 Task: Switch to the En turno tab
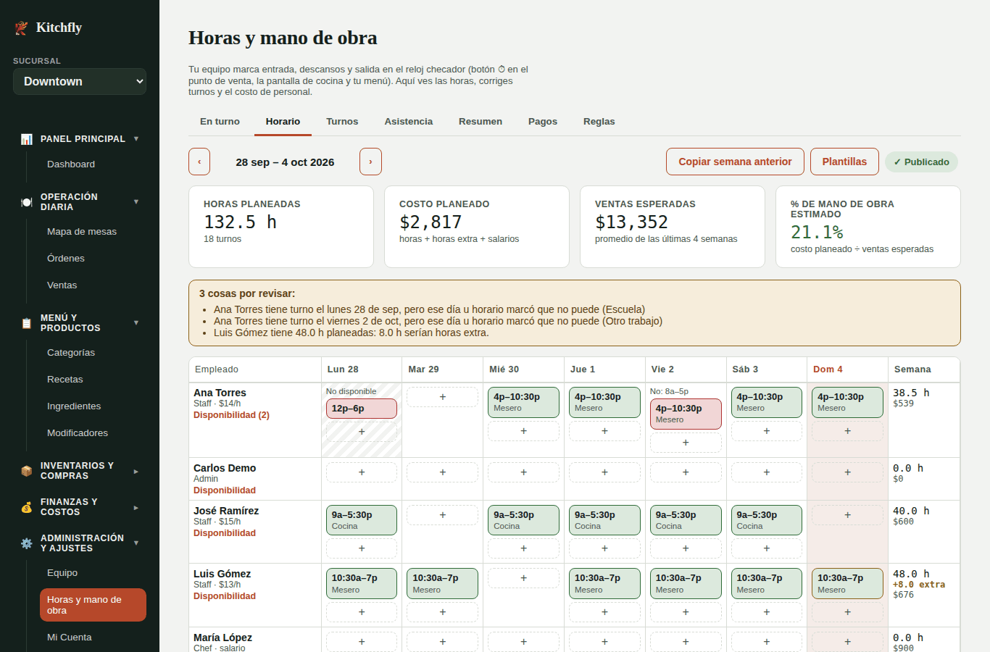(220, 122)
